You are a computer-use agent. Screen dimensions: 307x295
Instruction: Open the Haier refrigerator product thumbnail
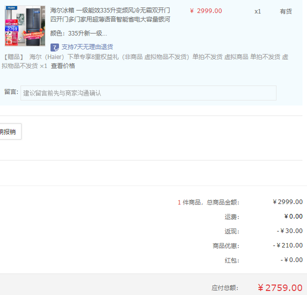coord(25,26)
